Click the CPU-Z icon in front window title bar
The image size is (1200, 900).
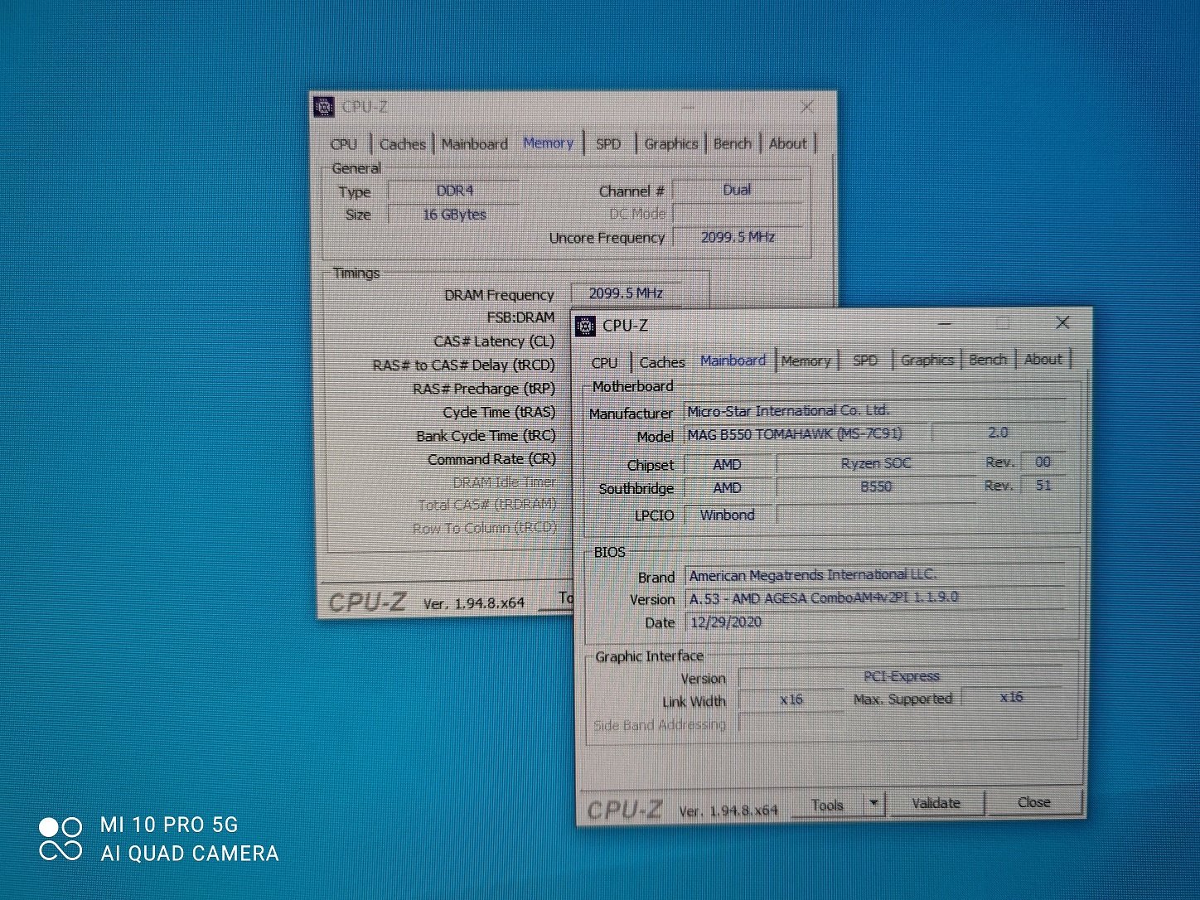tap(585, 326)
